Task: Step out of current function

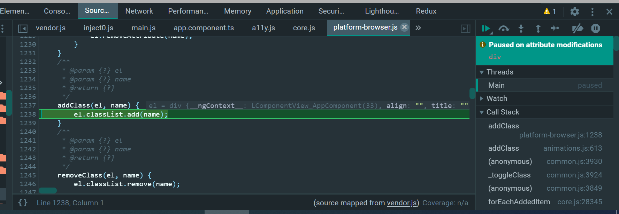Action: (x=538, y=29)
